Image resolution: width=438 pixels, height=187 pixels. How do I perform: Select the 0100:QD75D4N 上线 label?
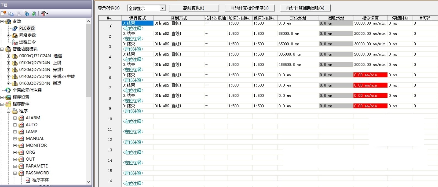coord(40,63)
